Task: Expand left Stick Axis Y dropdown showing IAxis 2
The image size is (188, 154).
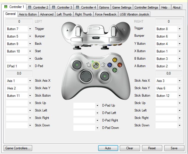Action: pyautogui.click(x=19, y=88)
